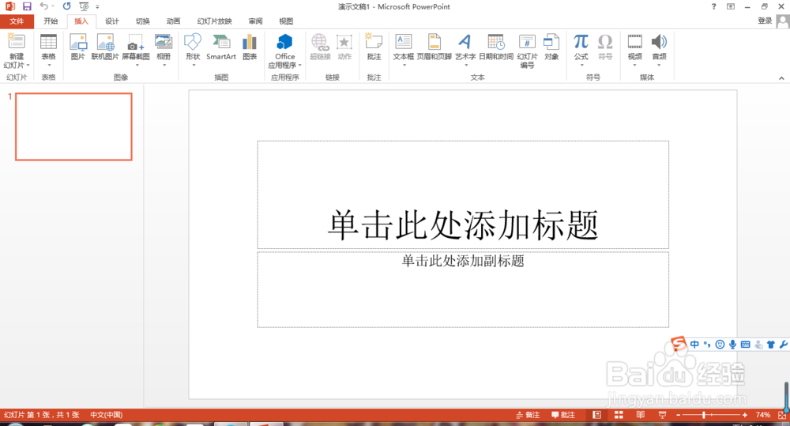Expand the 表格 dropdown arrow
Screen dimensions: 790x426
pyautogui.click(x=49, y=65)
